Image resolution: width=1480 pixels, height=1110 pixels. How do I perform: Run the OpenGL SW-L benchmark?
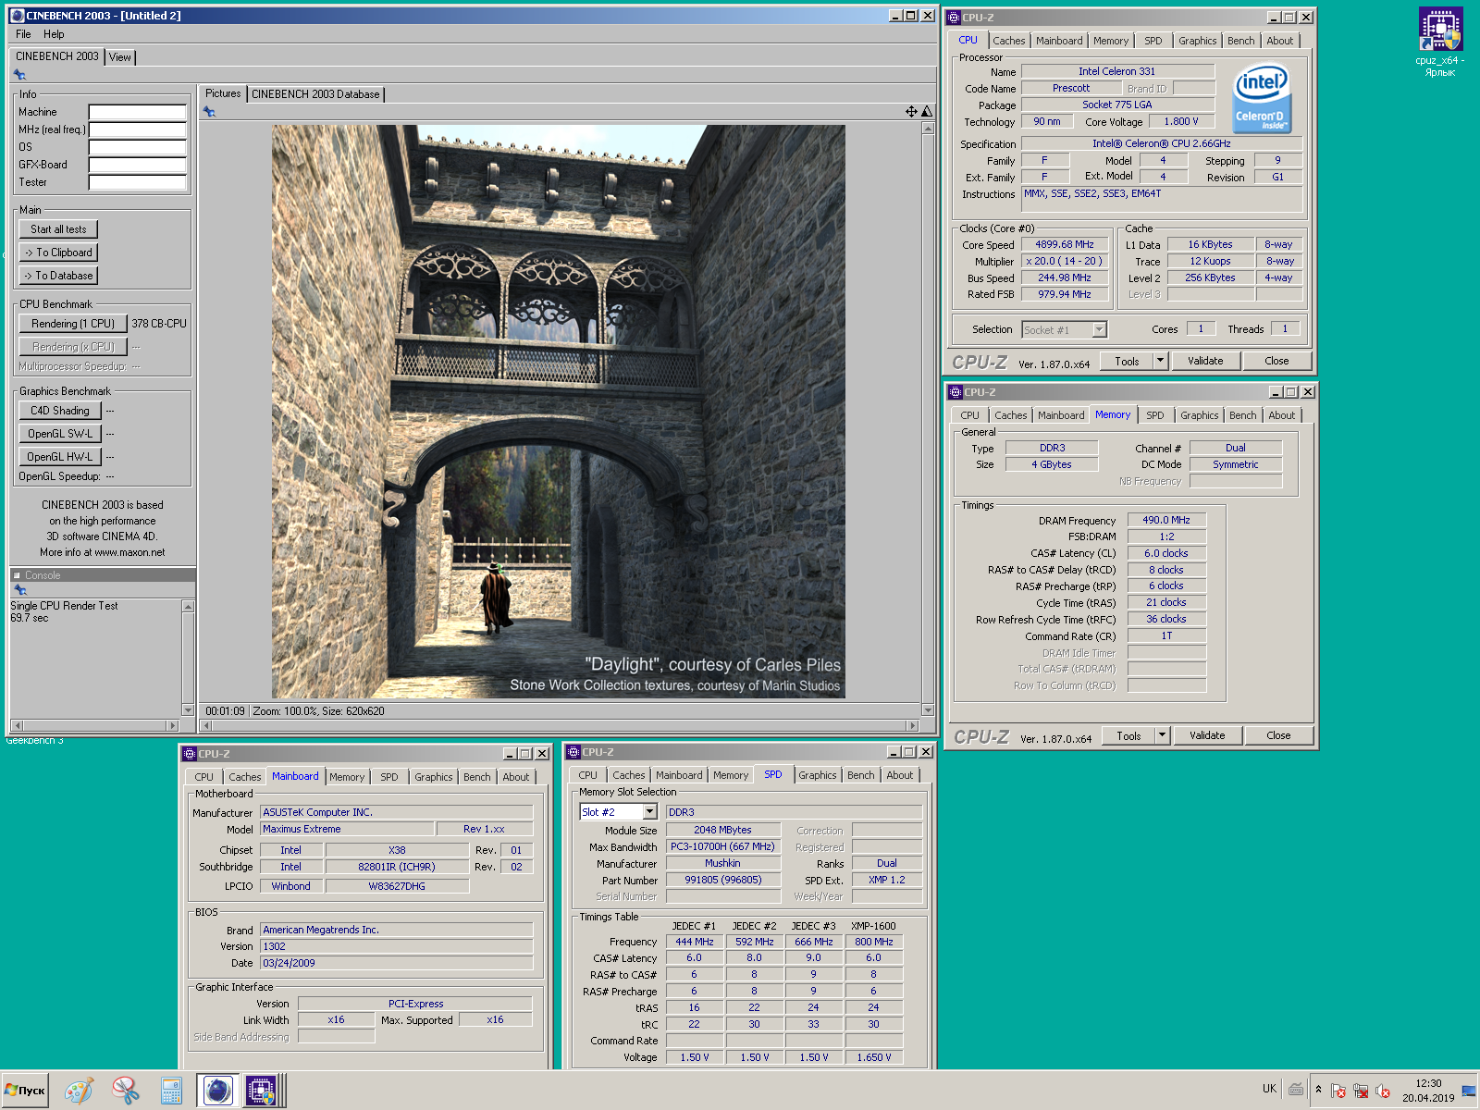(60, 434)
